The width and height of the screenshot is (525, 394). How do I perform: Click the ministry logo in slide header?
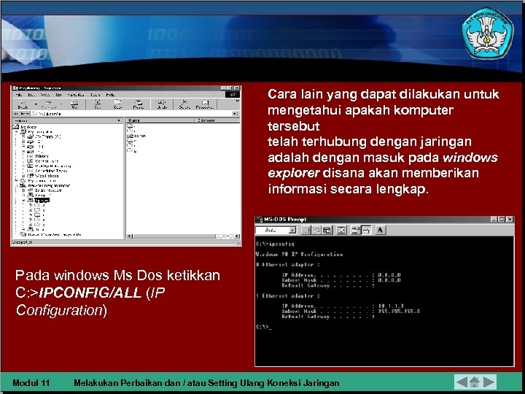(487, 33)
